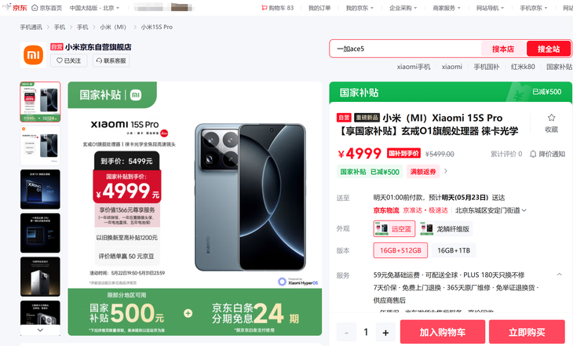Click the Xiaomi MI store logo

point(33,55)
